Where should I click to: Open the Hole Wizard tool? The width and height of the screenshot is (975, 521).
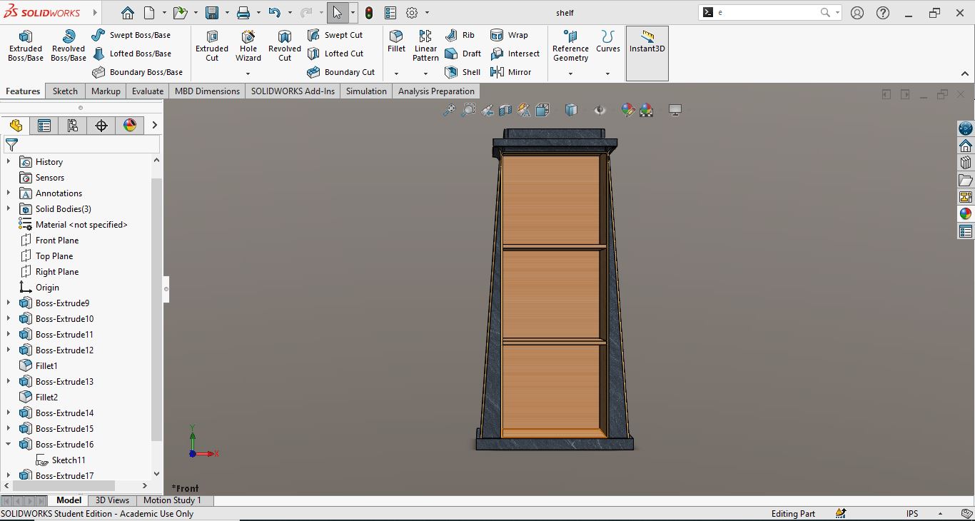248,46
